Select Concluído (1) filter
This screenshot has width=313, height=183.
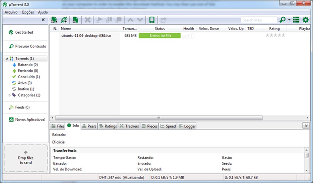coord(29,77)
